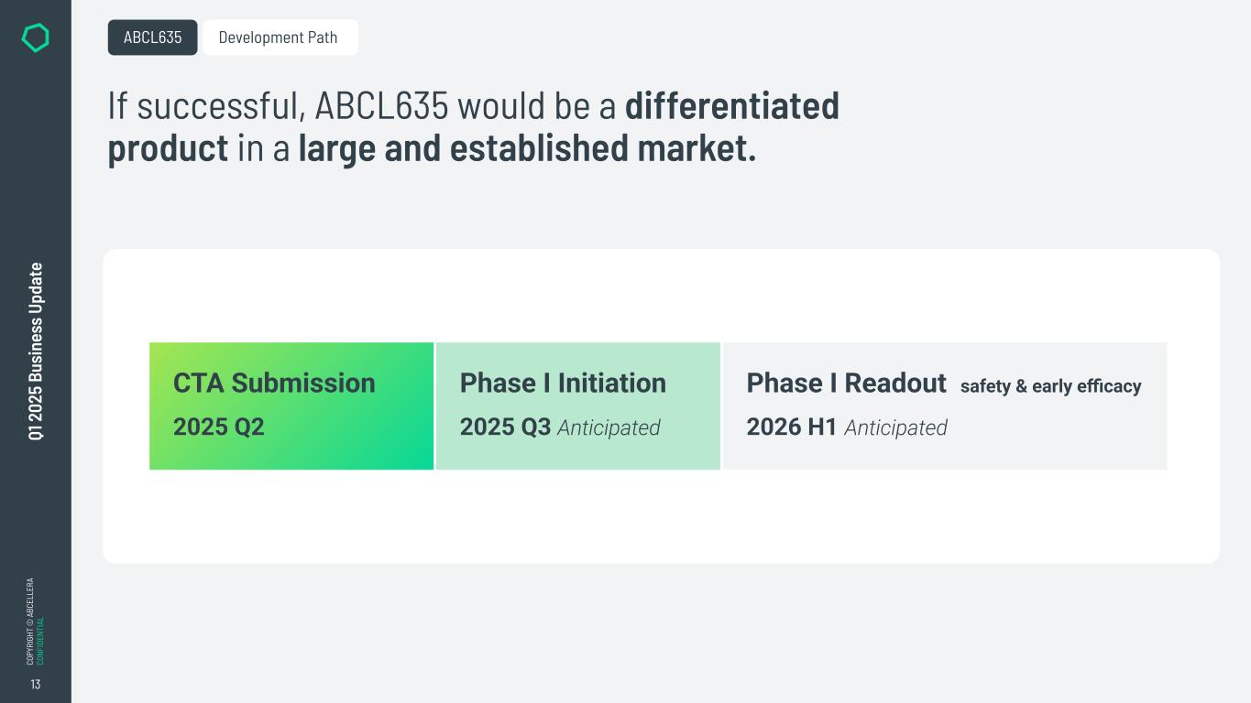
Task: Click the Phase I Readout heading
Action: (846, 383)
